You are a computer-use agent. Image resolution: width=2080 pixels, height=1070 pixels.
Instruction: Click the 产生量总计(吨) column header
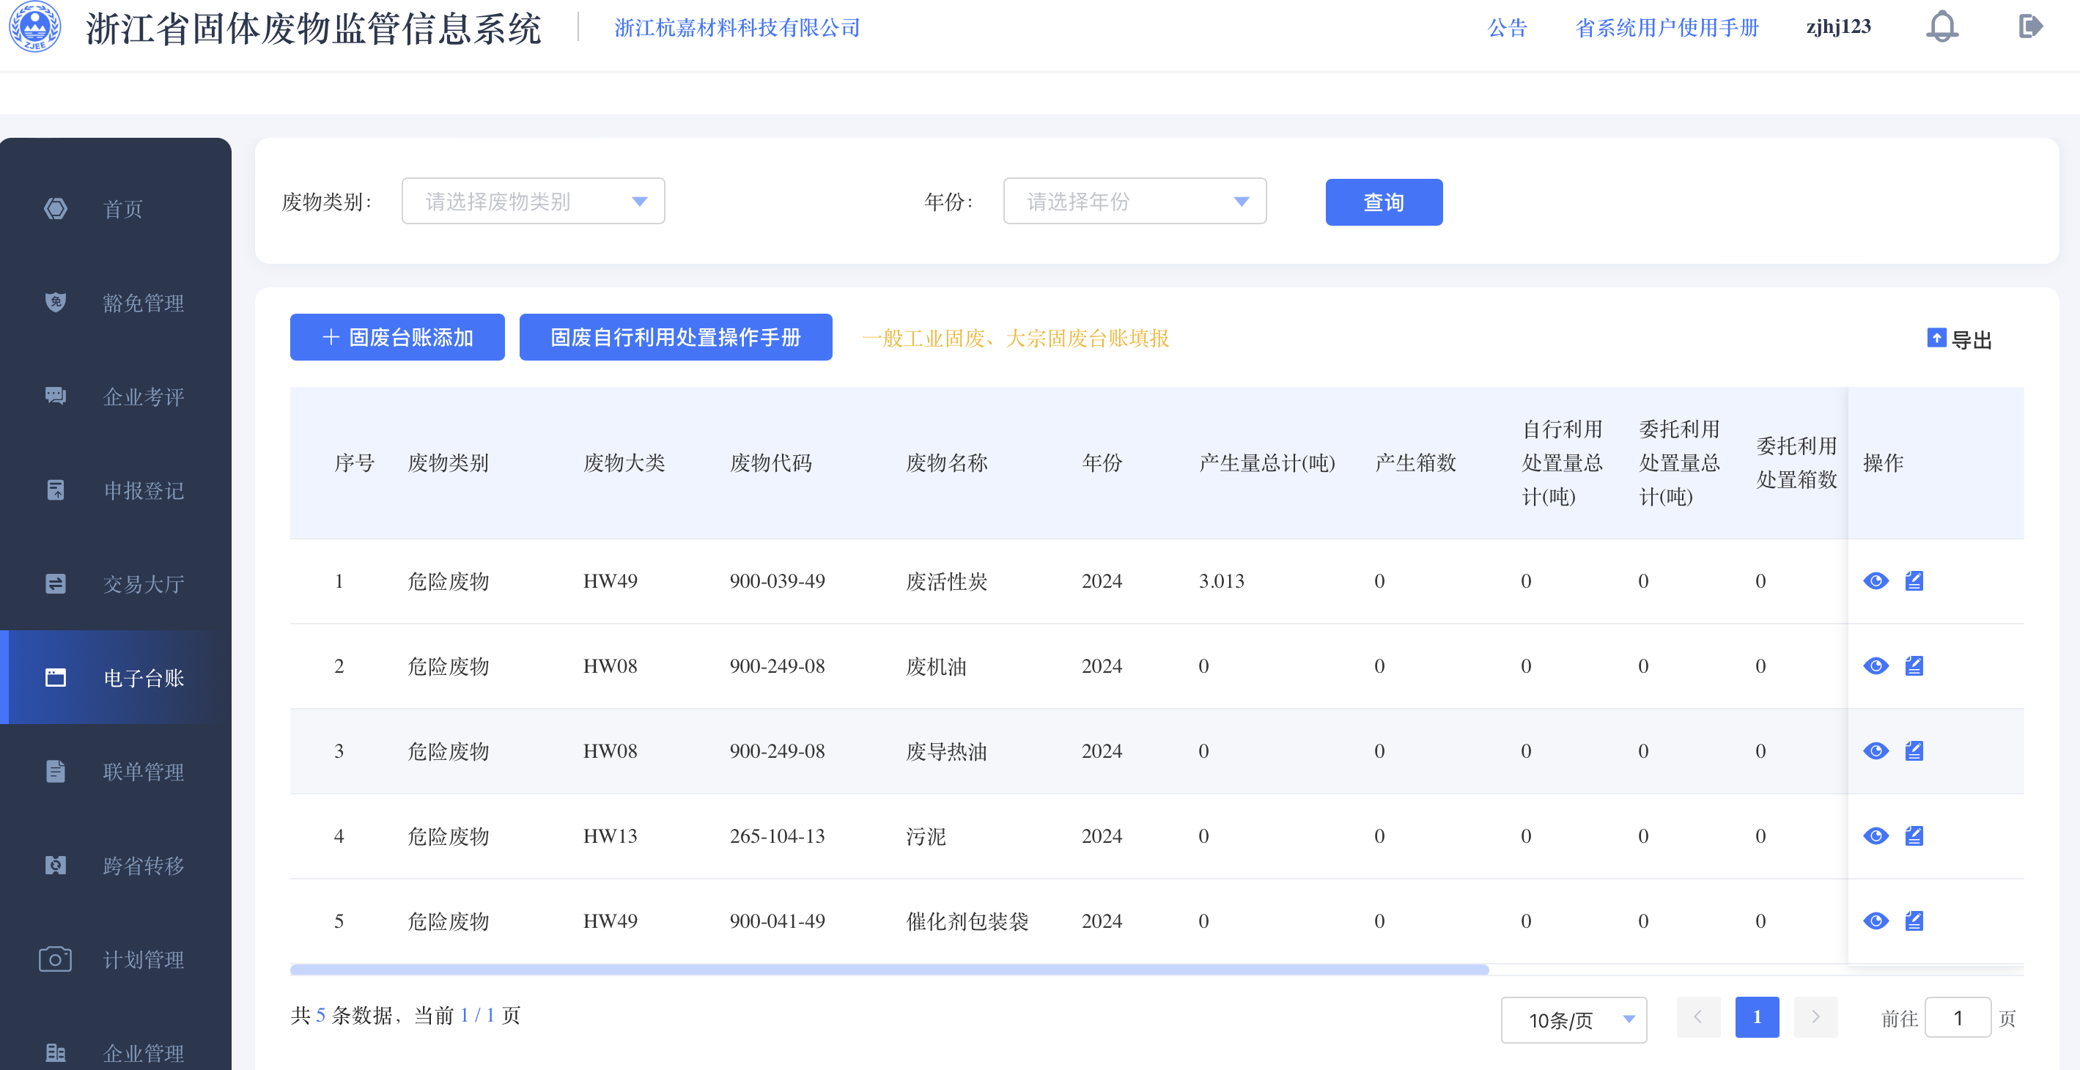tap(1267, 462)
